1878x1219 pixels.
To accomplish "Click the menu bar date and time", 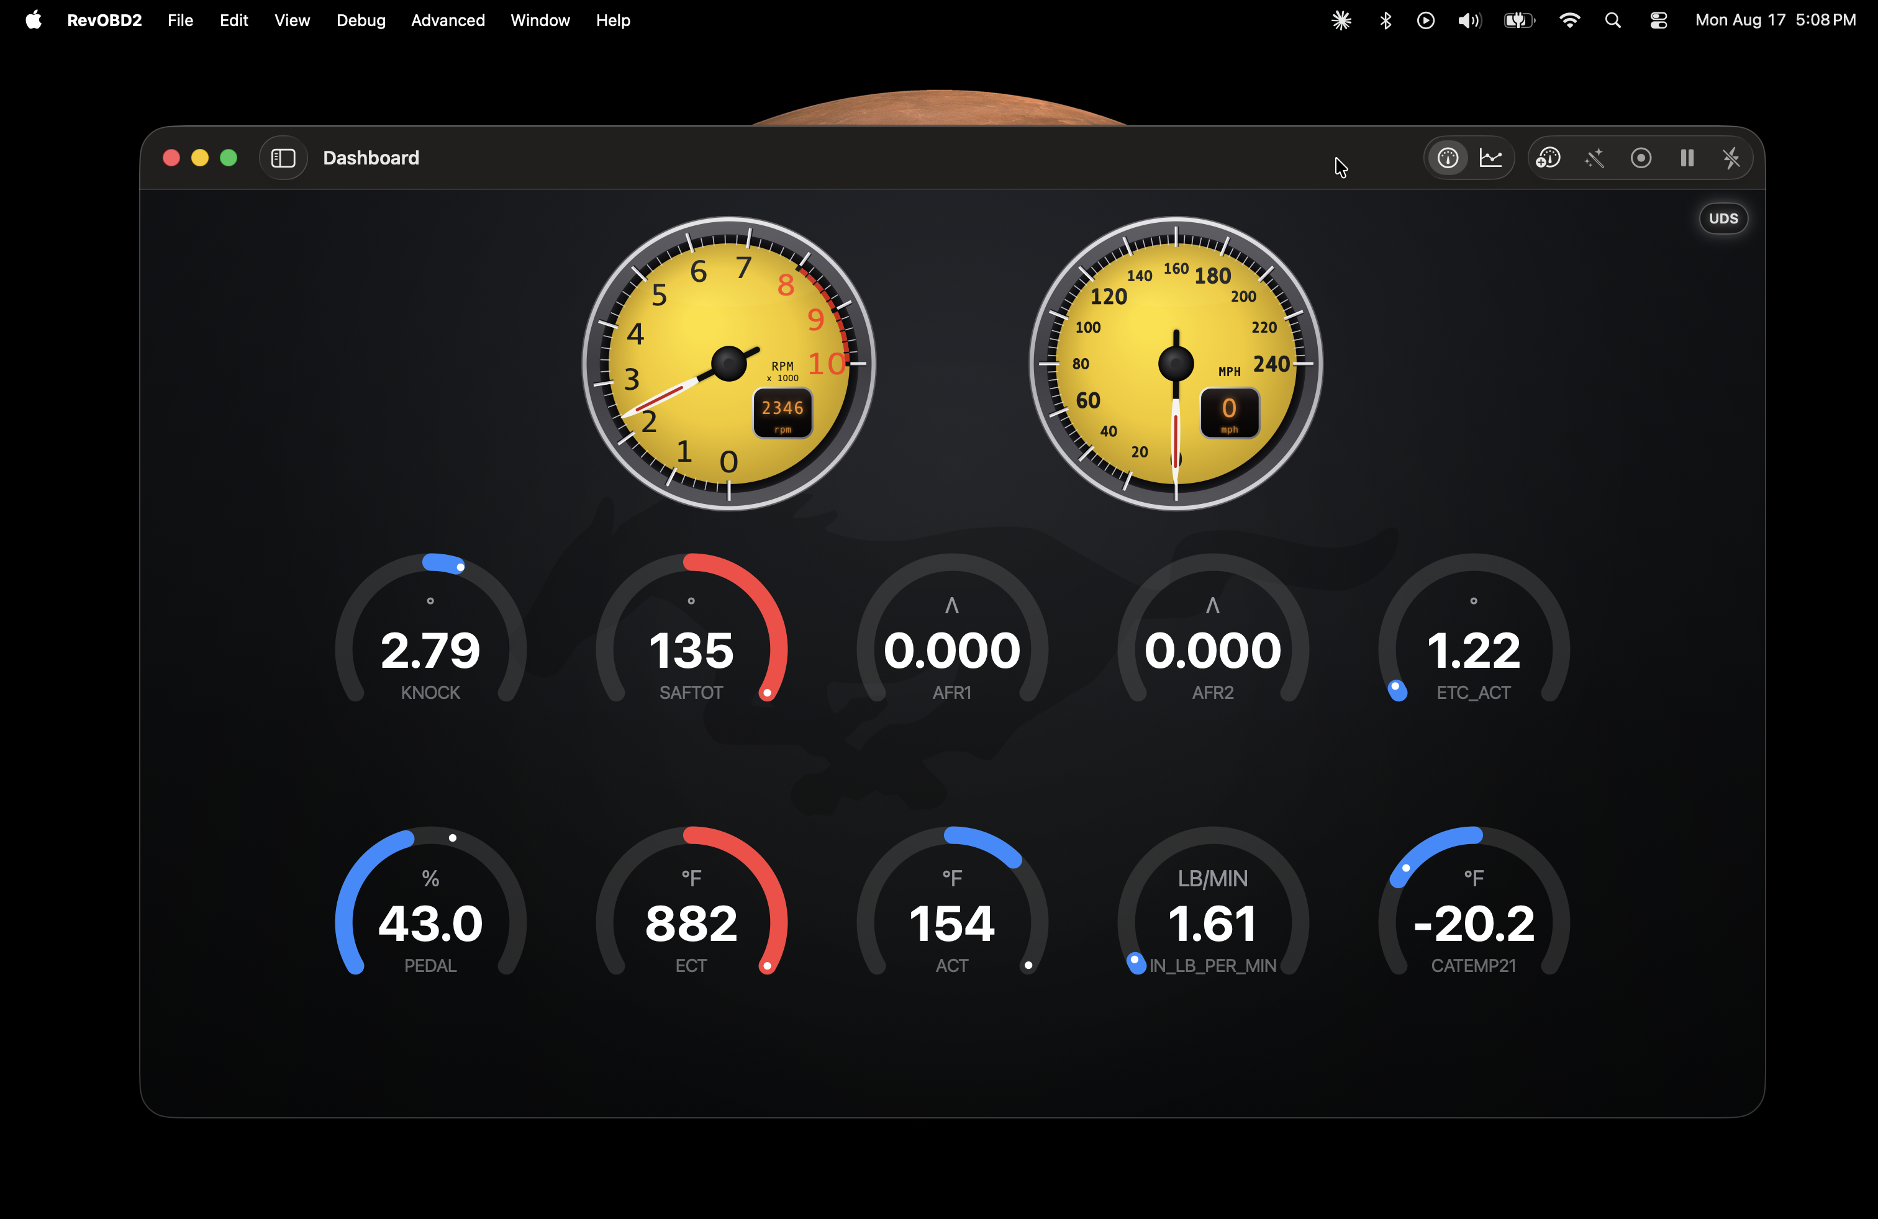I will 1776,20.
